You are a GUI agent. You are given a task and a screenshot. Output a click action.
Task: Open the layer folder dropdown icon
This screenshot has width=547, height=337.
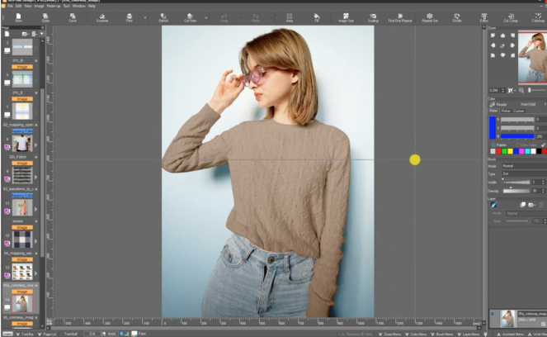coord(531,205)
